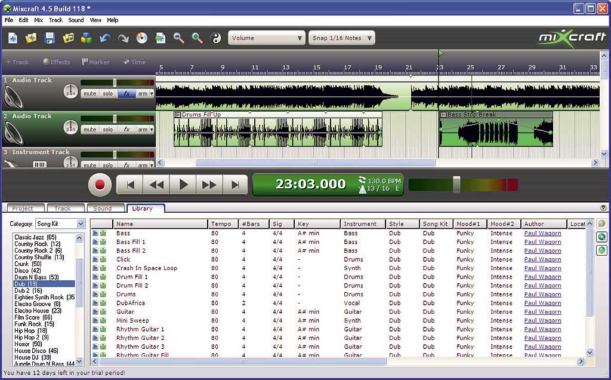This screenshot has width=611, height=380.
Task: Sort the library by the Instrument column header
Action: pos(363,224)
